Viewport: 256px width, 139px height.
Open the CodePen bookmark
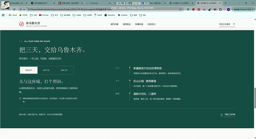point(123,15)
